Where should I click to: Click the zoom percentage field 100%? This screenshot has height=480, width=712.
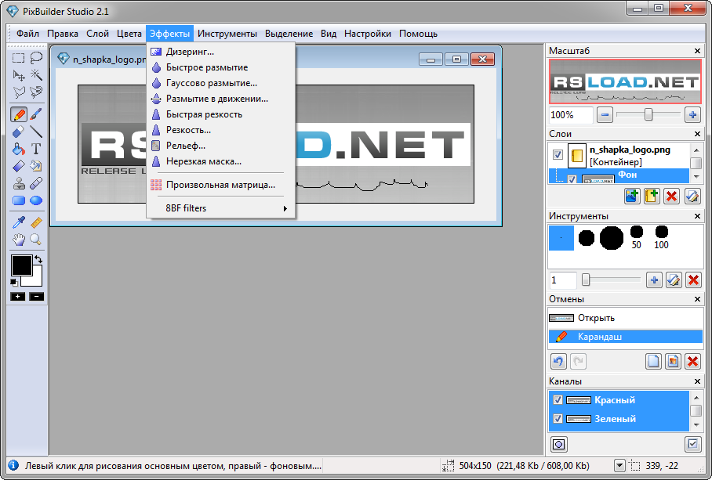[571, 114]
